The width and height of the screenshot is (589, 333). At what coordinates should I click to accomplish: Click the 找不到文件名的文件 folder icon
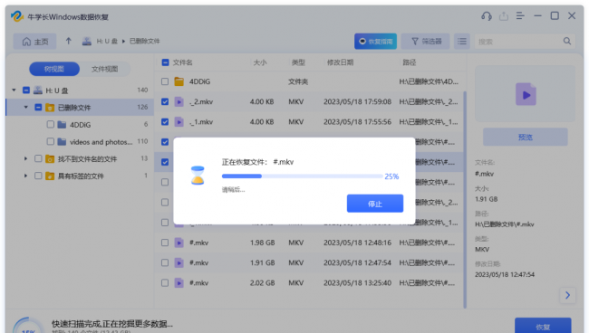click(x=50, y=159)
